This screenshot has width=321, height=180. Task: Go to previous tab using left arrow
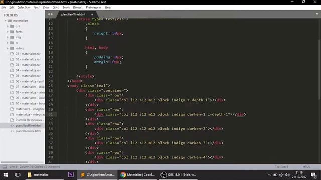pos(49,14)
